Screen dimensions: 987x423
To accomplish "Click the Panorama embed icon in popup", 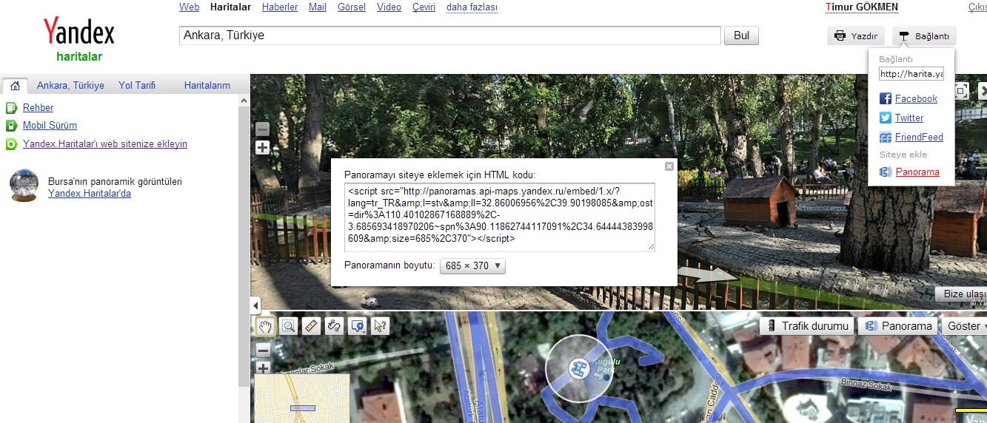I will 885,172.
